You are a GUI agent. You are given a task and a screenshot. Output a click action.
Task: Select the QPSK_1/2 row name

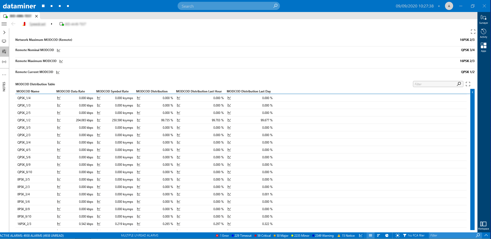click(24, 120)
